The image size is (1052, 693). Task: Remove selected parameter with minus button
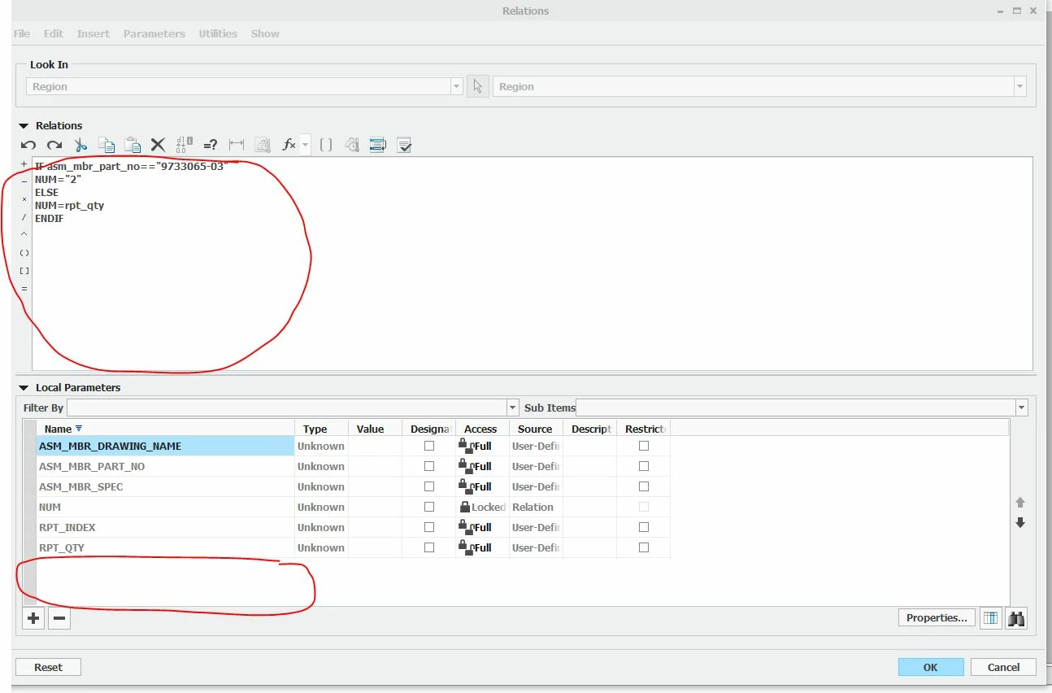tap(59, 618)
